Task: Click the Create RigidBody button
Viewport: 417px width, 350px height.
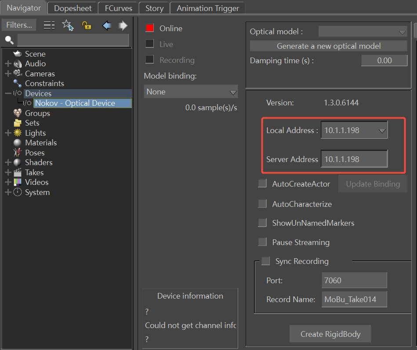Action: [330, 334]
